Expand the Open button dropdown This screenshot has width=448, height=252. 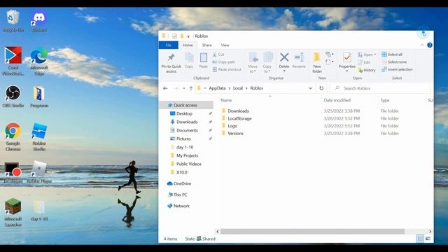pyautogui.click(x=375, y=55)
